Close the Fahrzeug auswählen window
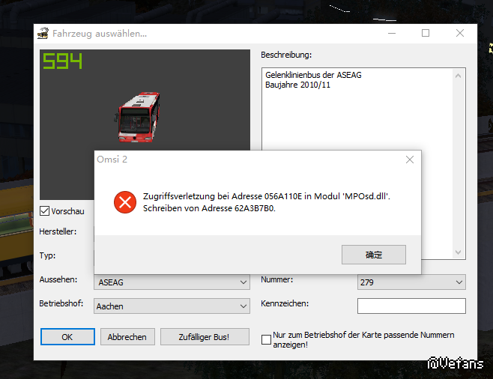This screenshot has height=379, width=493. pos(460,33)
